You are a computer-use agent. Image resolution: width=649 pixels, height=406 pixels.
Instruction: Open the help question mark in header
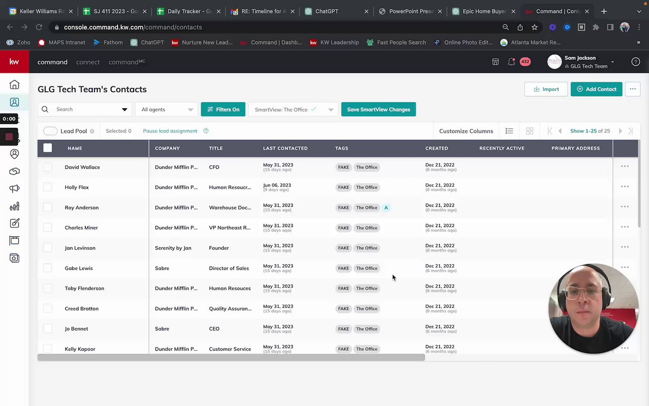635,62
